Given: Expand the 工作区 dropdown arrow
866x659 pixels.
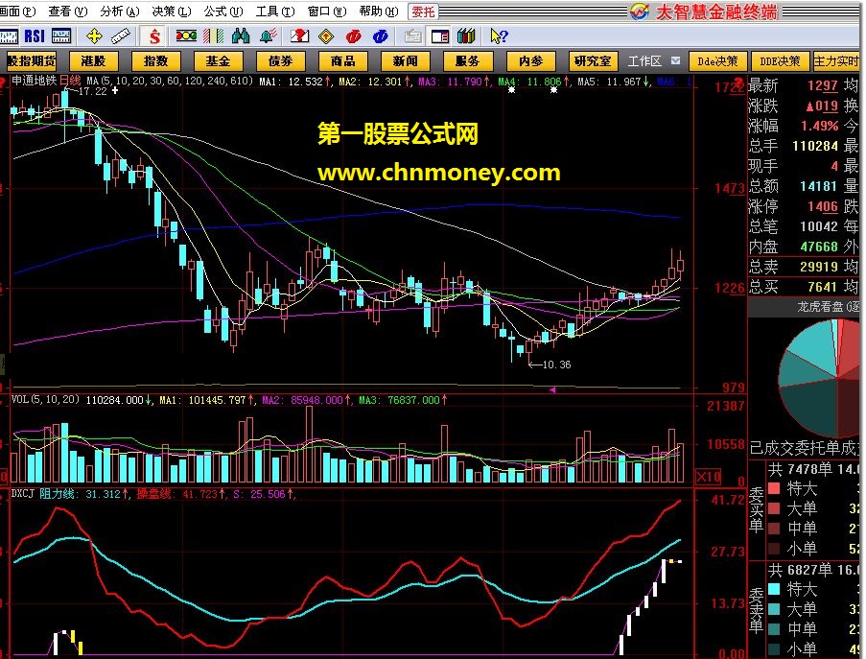Looking at the screenshot, I should 675,60.
